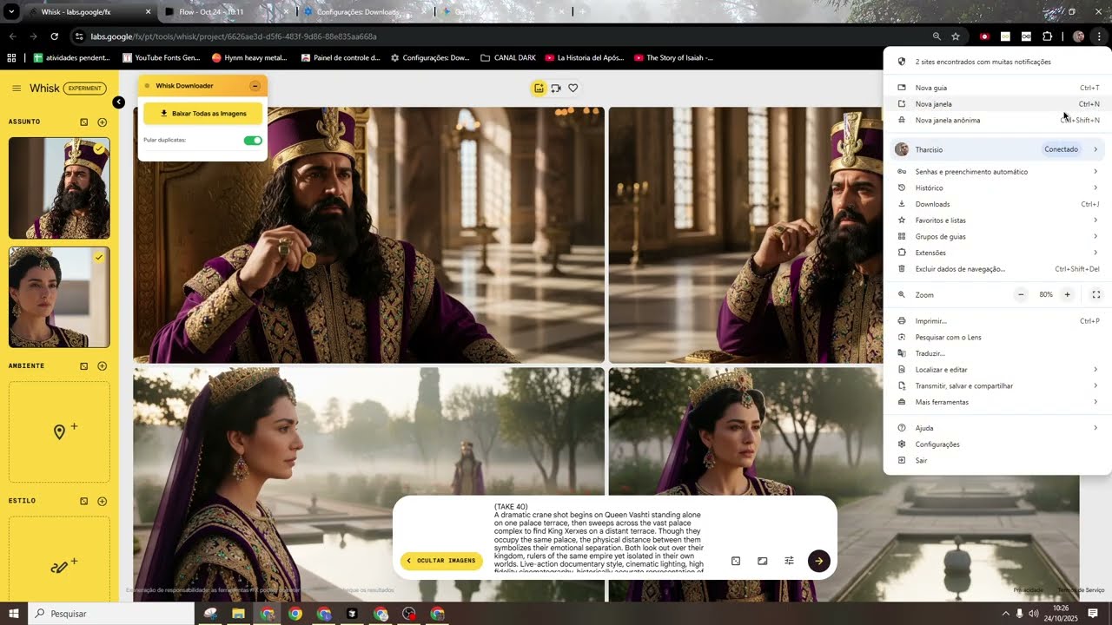Decrease the zoom level with the minus button

[x=1021, y=295]
